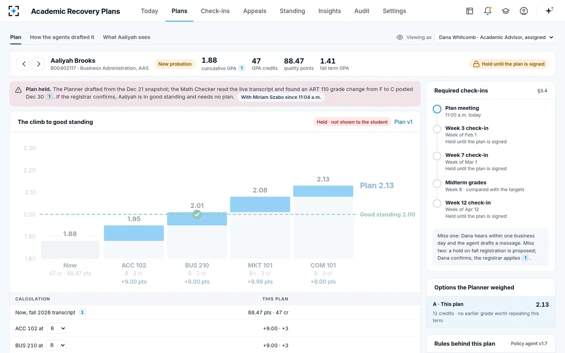Click Hold until the plan is signed badge
565x353 pixels.
coord(508,64)
